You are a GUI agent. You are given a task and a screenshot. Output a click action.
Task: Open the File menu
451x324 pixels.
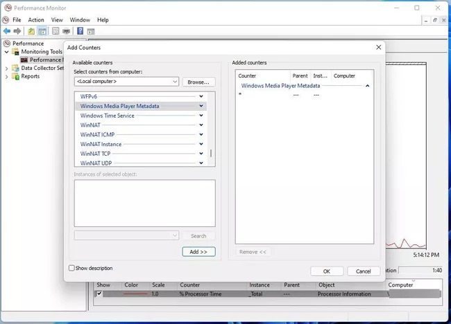tap(17, 20)
